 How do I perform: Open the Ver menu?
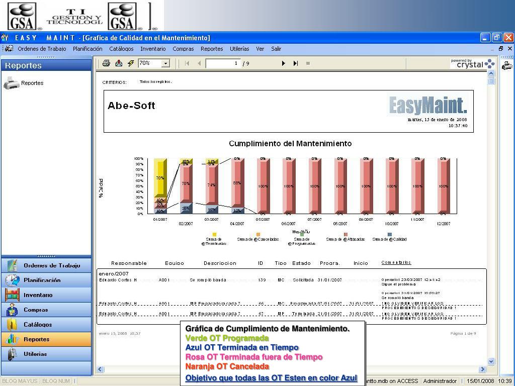pos(260,49)
